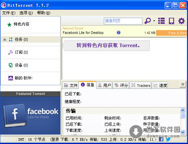
Task: Close the BitTorrent window
Action: [x=183, y=5]
